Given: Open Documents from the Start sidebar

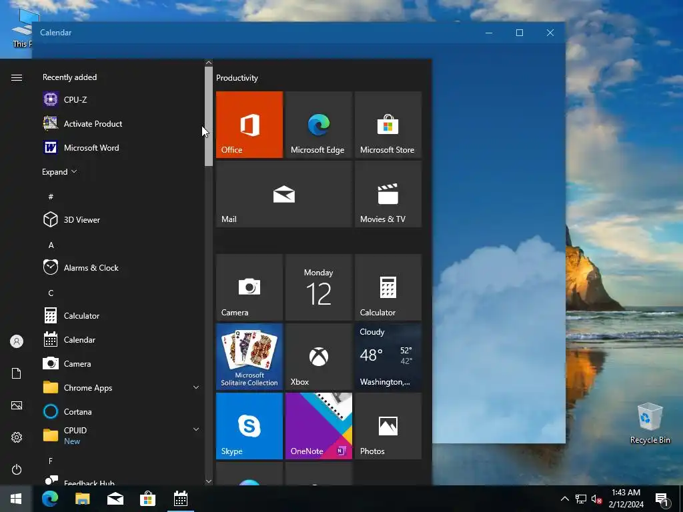Looking at the screenshot, I should (17, 373).
